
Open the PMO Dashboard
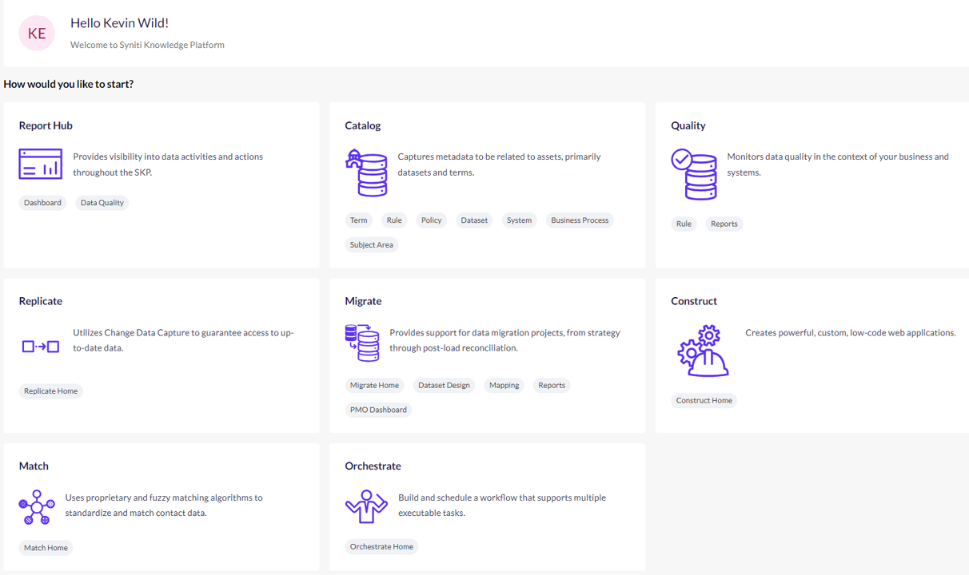point(377,409)
